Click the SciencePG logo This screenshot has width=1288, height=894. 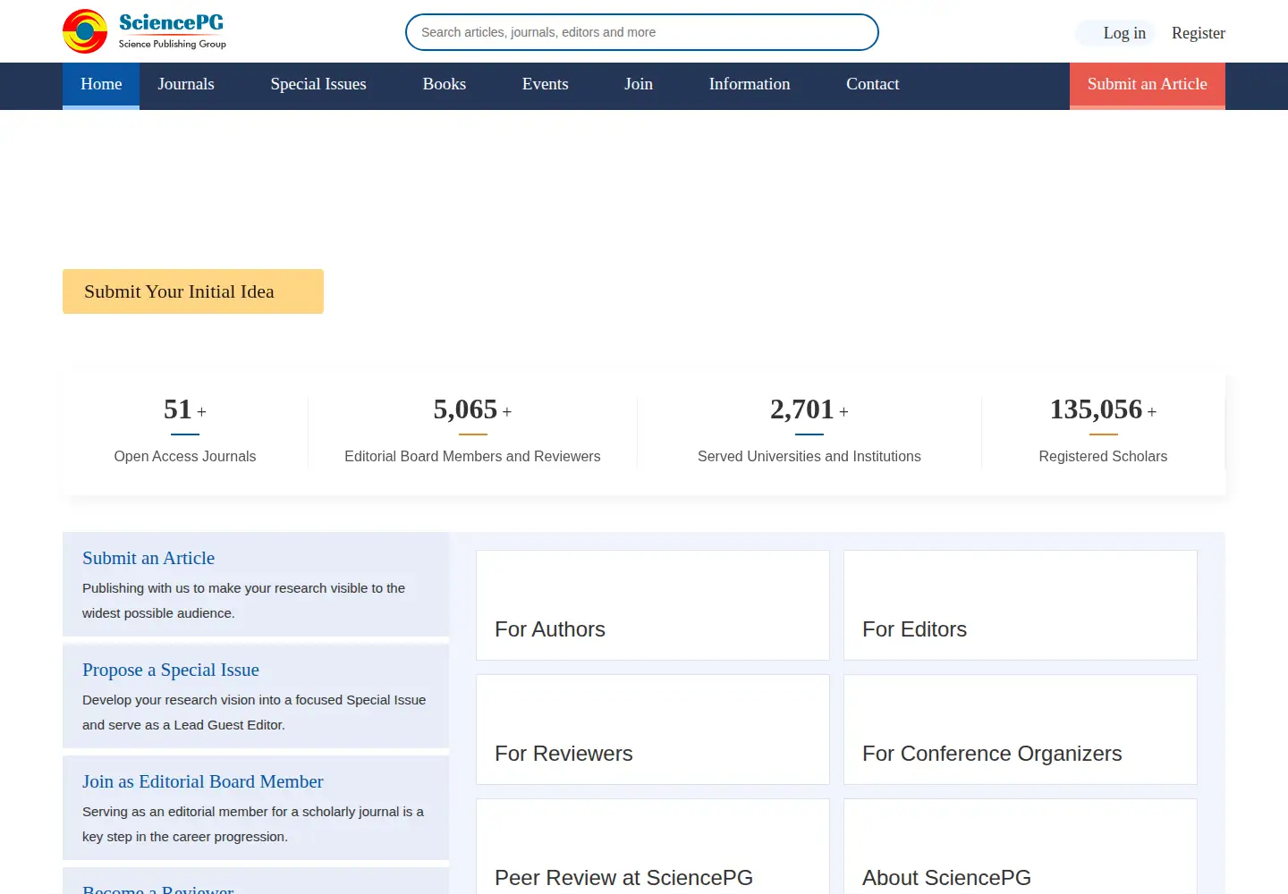tap(145, 31)
